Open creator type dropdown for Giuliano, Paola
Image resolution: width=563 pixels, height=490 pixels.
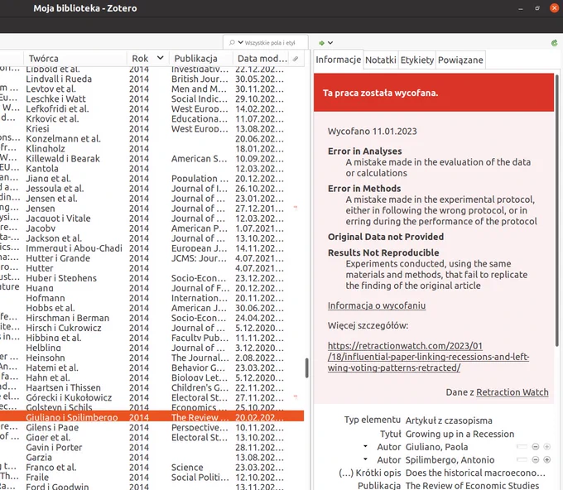(365, 447)
